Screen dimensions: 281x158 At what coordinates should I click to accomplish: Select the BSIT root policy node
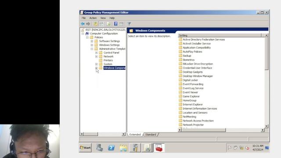click(105, 29)
